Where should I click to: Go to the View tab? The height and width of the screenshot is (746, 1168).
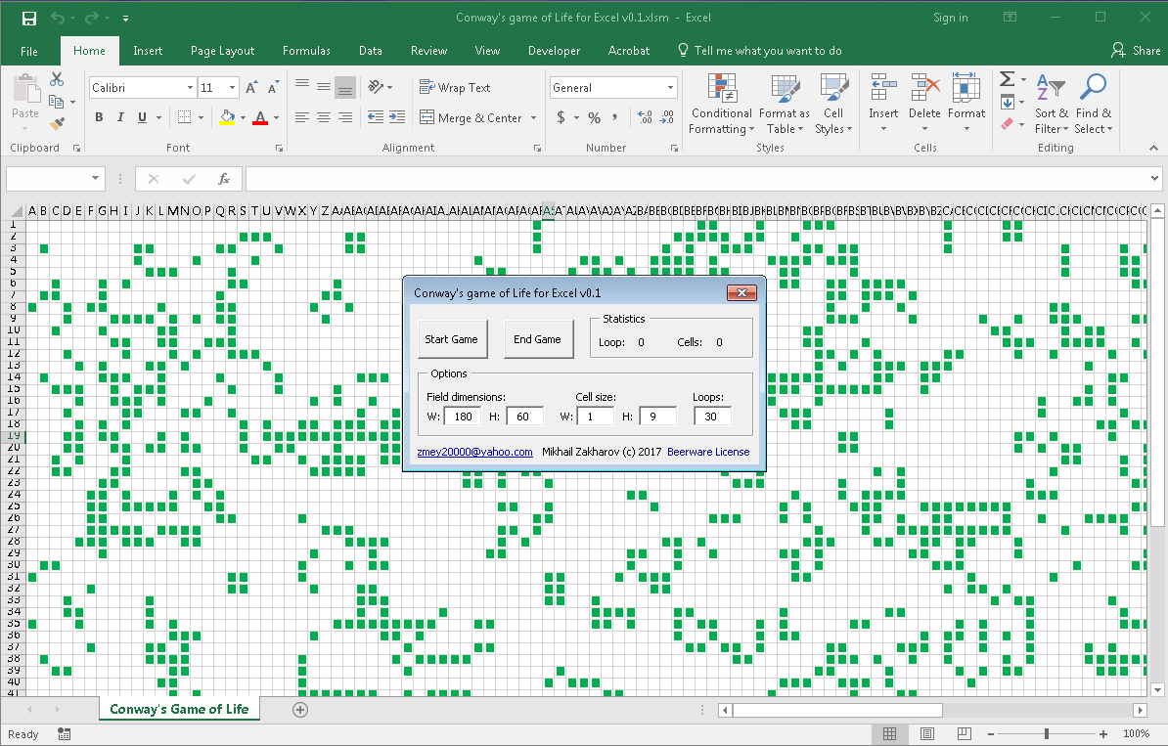click(487, 51)
